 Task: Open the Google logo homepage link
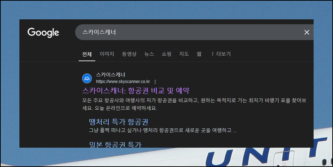[x=43, y=33]
